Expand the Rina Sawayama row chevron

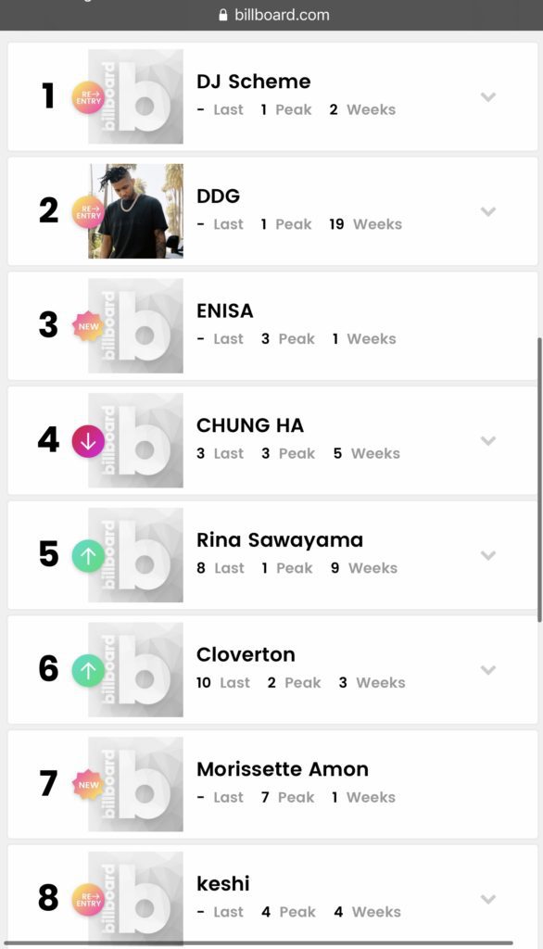[x=488, y=555]
